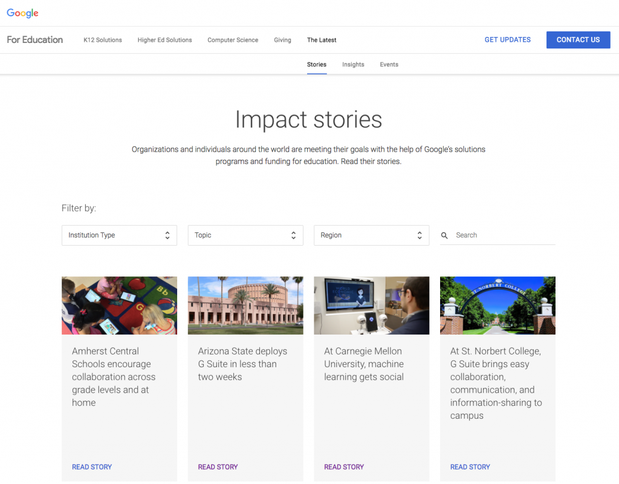This screenshot has height=484, width=619.
Task: Click the Amherst Central Schools story title
Action: tap(114, 377)
